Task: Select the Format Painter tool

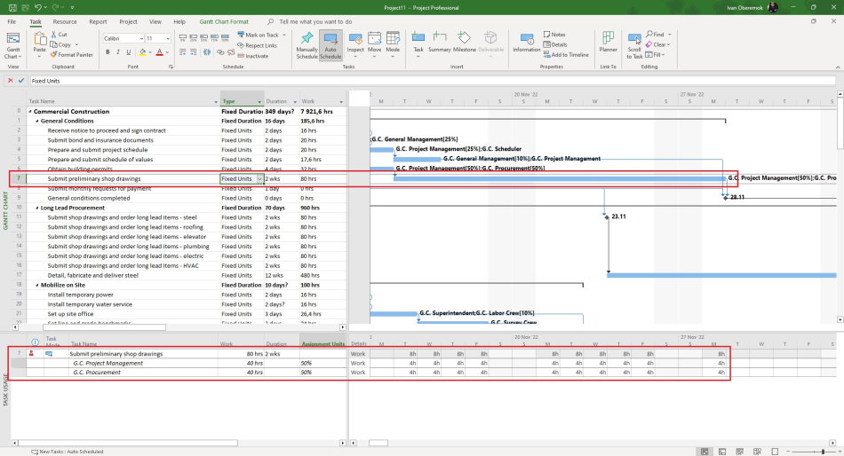Action: 72,55
